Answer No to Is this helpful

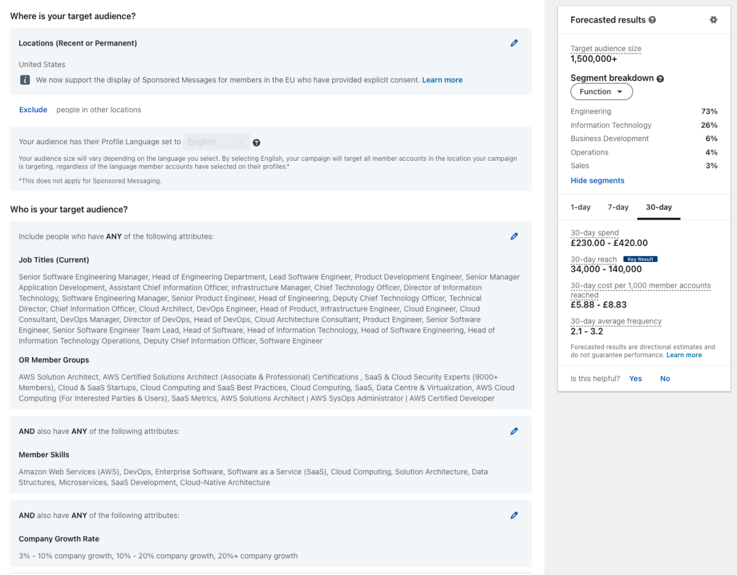[x=665, y=379]
